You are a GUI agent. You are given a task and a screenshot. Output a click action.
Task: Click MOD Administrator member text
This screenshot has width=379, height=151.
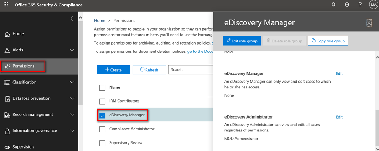(241, 139)
